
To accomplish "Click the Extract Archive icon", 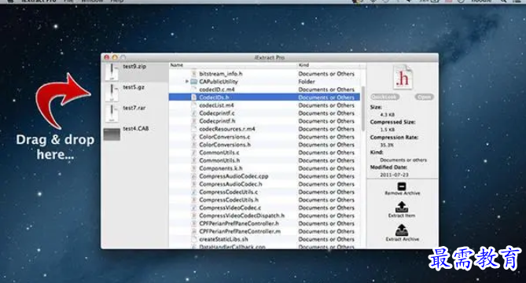I will point(402,230).
